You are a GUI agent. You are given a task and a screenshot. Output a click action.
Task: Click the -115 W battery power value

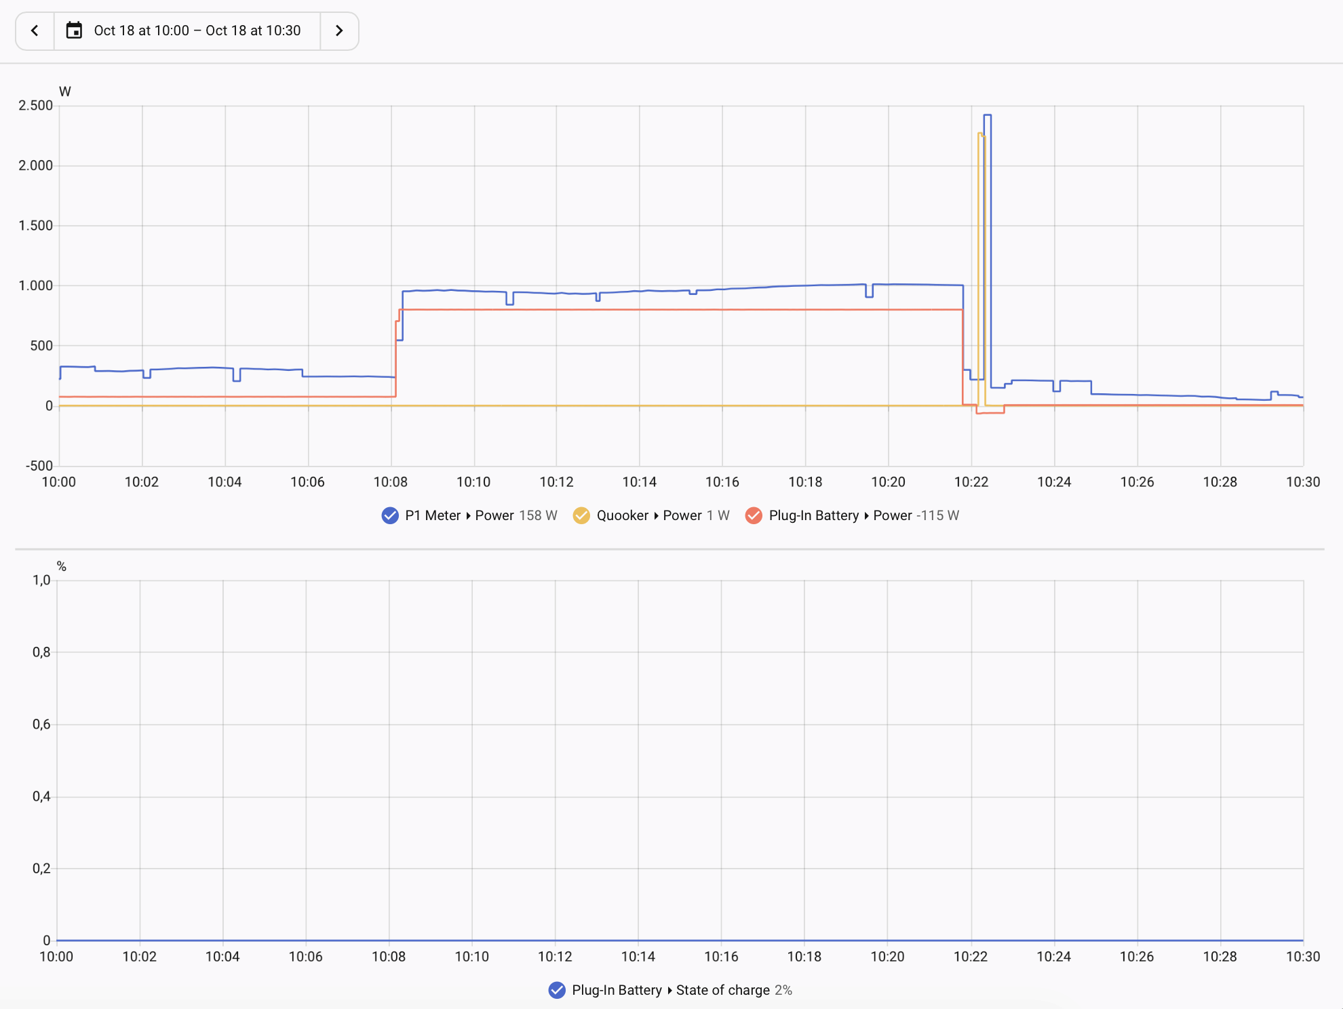(937, 515)
